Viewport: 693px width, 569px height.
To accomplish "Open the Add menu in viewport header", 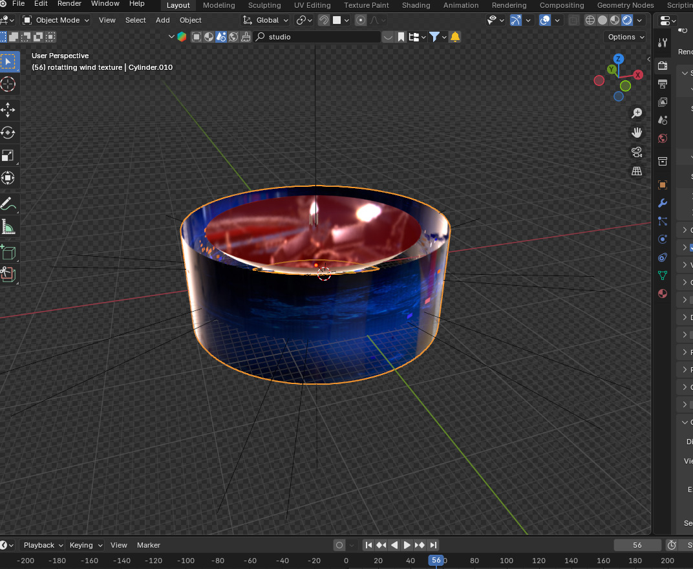I will (x=163, y=20).
